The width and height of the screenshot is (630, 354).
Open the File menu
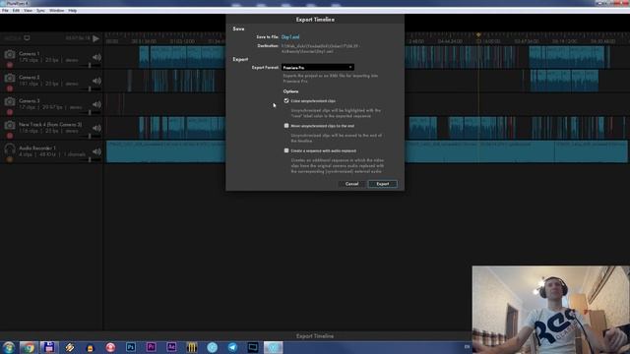[5, 11]
